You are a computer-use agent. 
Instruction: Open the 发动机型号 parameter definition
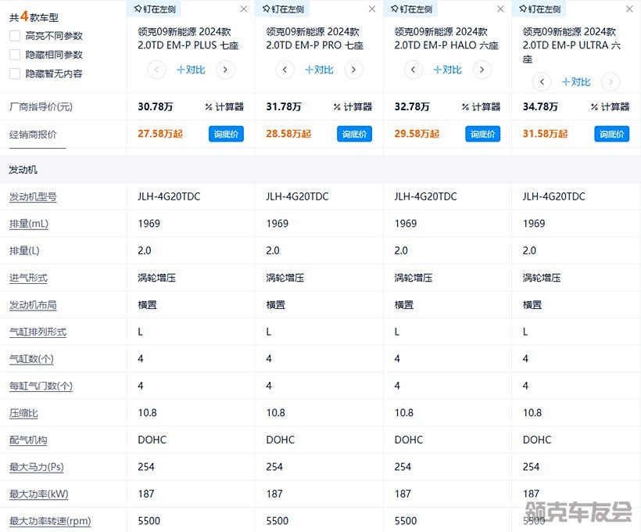click(x=33, y=197)
